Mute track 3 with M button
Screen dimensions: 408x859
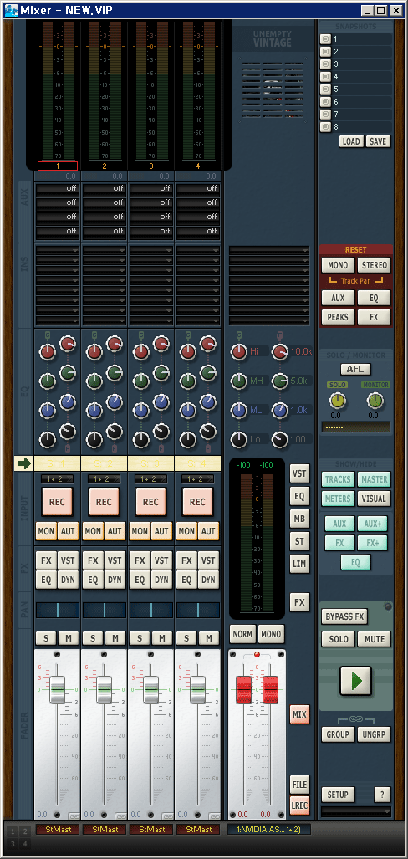pyautogui.click(x=162, y=638)
